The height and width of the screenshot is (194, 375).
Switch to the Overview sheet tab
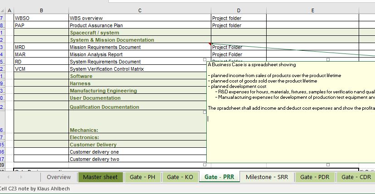click(x=59, y=177)
